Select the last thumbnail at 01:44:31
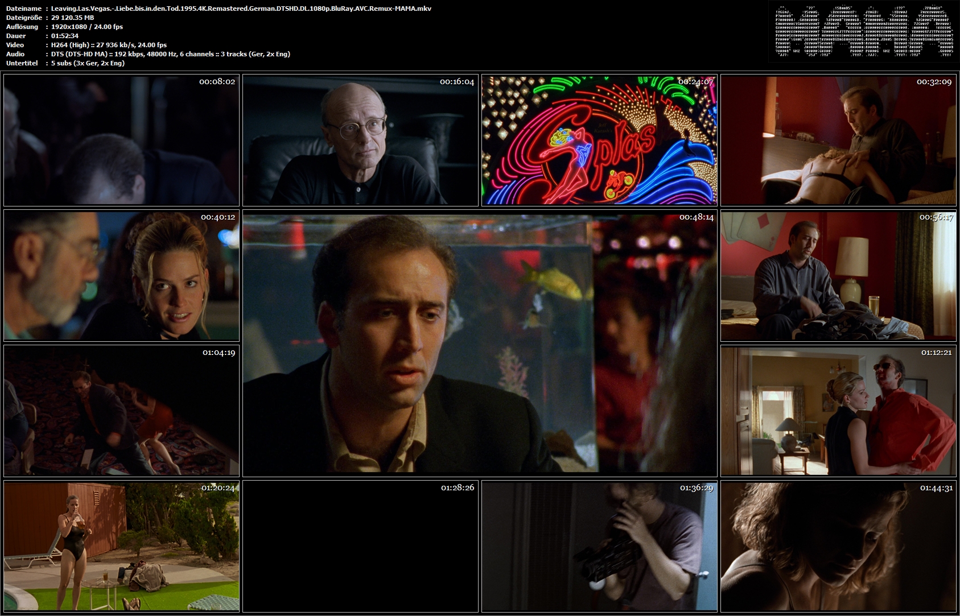960x616 pixels. click(x=838, y=546)
